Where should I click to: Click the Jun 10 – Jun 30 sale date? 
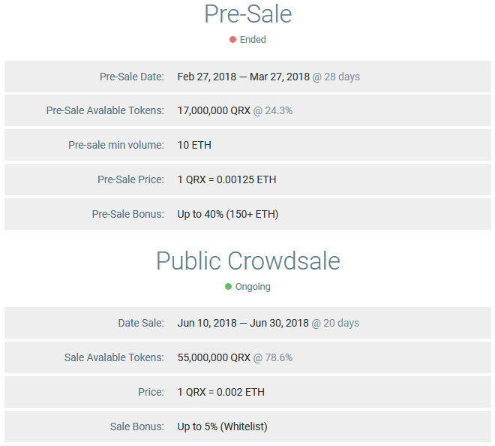[243, 324]
